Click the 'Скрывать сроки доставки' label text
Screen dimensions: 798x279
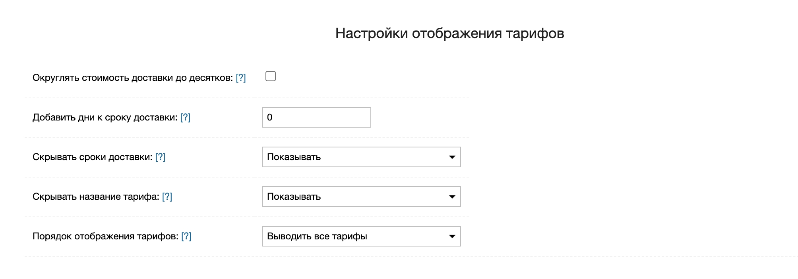pos(92,157)
